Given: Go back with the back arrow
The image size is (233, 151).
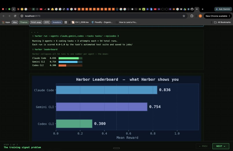Looking at the screenshot, I should point(4,16).
